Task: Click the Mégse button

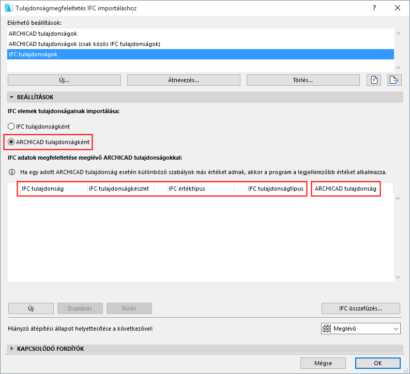Action: 323,363
